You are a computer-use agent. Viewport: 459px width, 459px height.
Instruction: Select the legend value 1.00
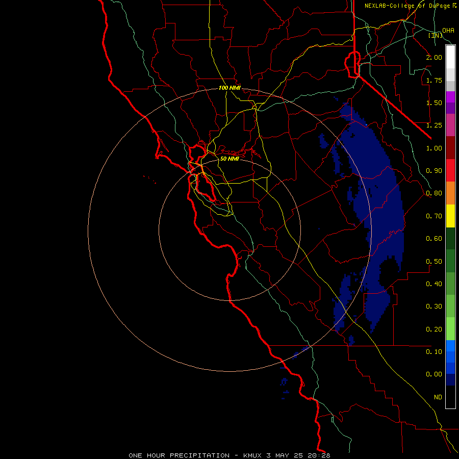[x=434, y=148]
